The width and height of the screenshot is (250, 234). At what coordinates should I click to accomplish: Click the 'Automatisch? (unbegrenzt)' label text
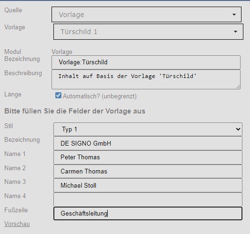point(100,96)
